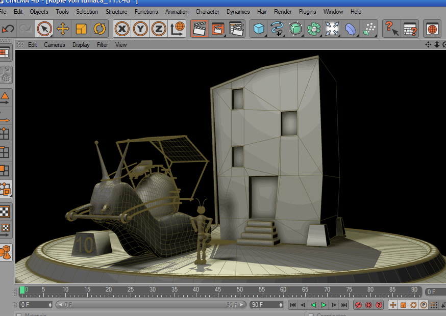
Task: Expand the viewport Filter menu
Action: [103, 45]
